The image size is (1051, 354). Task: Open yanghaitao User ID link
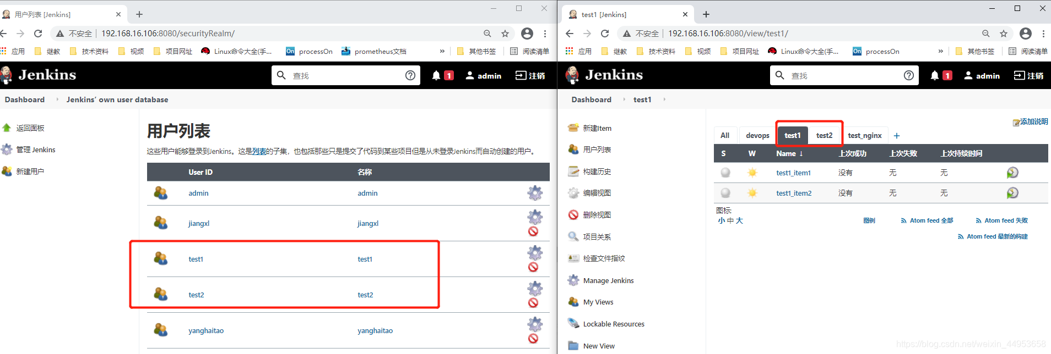pos(206,330)
